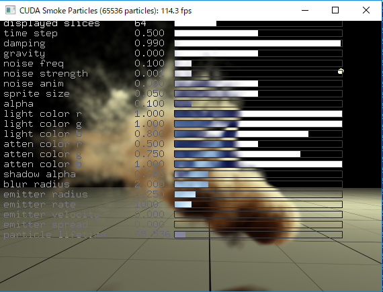The width and height of the screenshot is (383, 292).
Task: Click the damping value 0.990
Action: pos(149,43)
